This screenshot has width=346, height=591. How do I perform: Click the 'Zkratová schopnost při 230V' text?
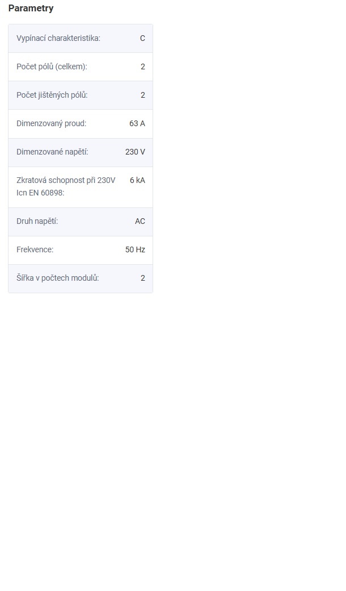click(66, 180)
